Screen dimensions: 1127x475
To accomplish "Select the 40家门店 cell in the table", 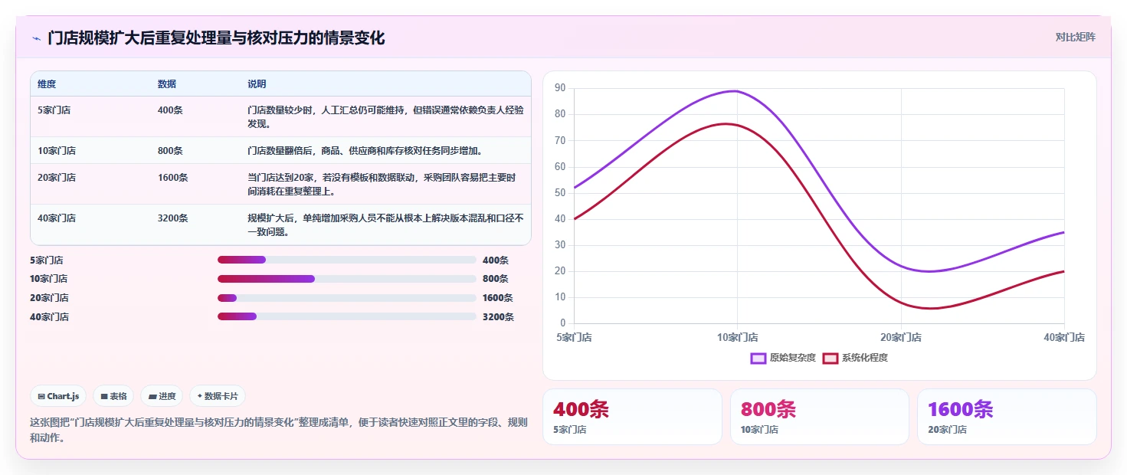I will click(x=57, y=218).
